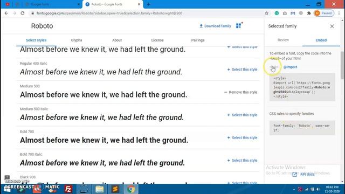Choose the @import embed option
This screenshot has height=194, width=345.
290,67
